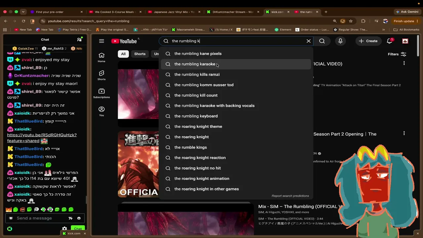Select suggestion 'the rumble kings'

pos(236,147)
